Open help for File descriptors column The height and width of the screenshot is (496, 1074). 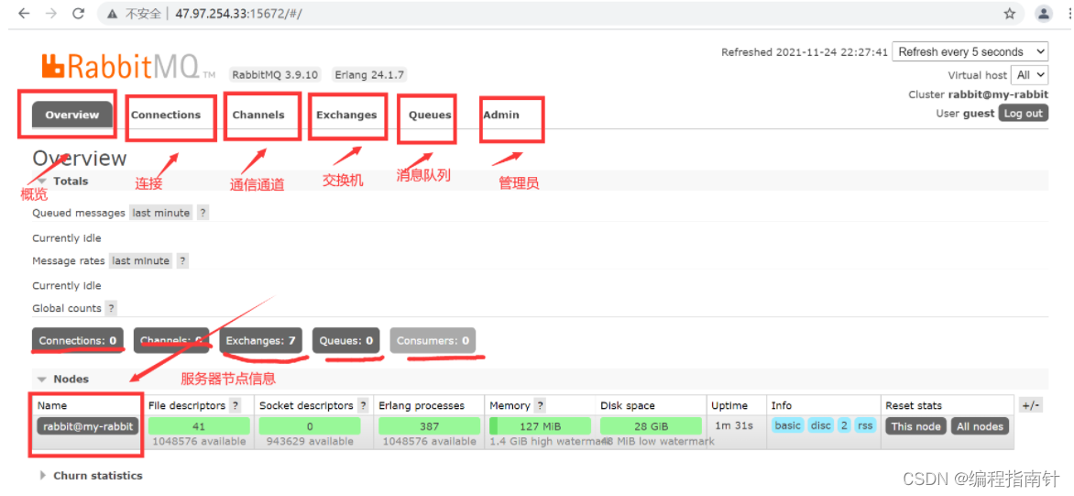(x=235, y=405)
